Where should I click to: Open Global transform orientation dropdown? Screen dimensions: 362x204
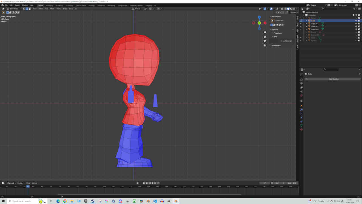(x=138, y=9)
